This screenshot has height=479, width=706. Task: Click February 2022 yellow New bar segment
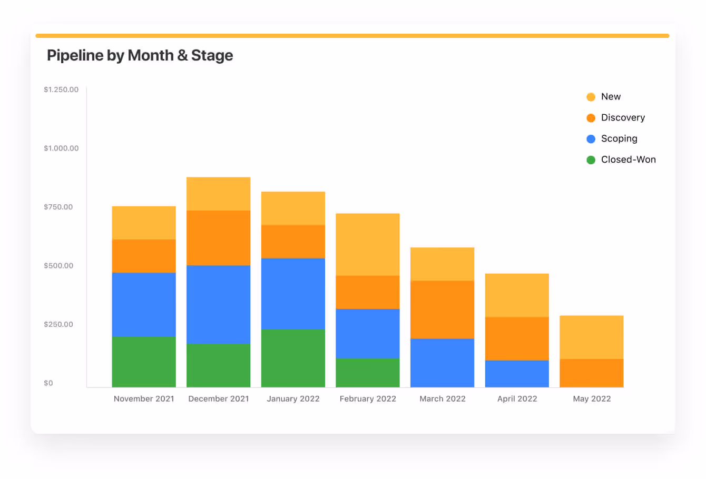[x=368, y=244]
